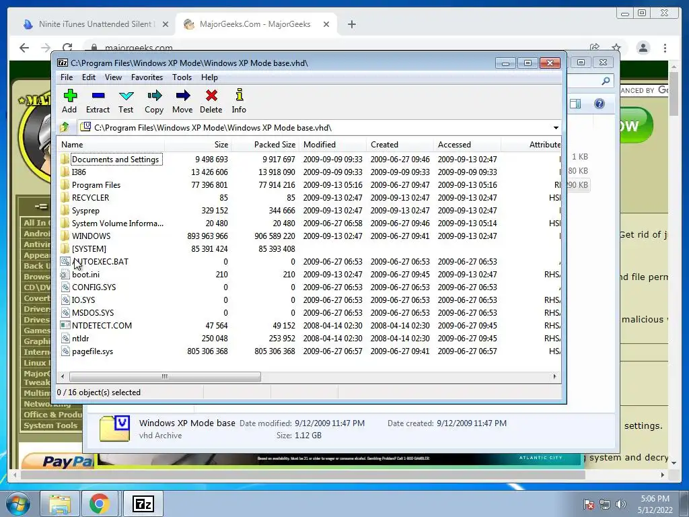Click the red Delete icon
This screenshot has height=517, width=689.
coord(211,96)
